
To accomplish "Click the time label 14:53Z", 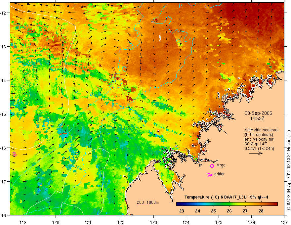I will click(257, 118).
